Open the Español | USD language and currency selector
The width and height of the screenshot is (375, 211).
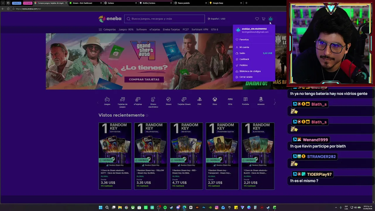pos(217,19)
